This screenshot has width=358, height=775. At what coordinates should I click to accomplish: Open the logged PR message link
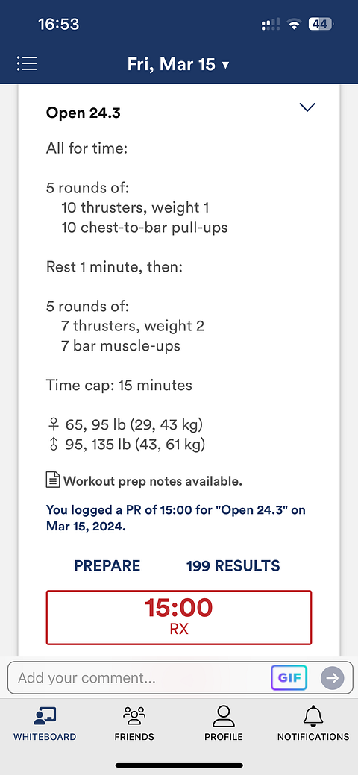pos(175,518)
